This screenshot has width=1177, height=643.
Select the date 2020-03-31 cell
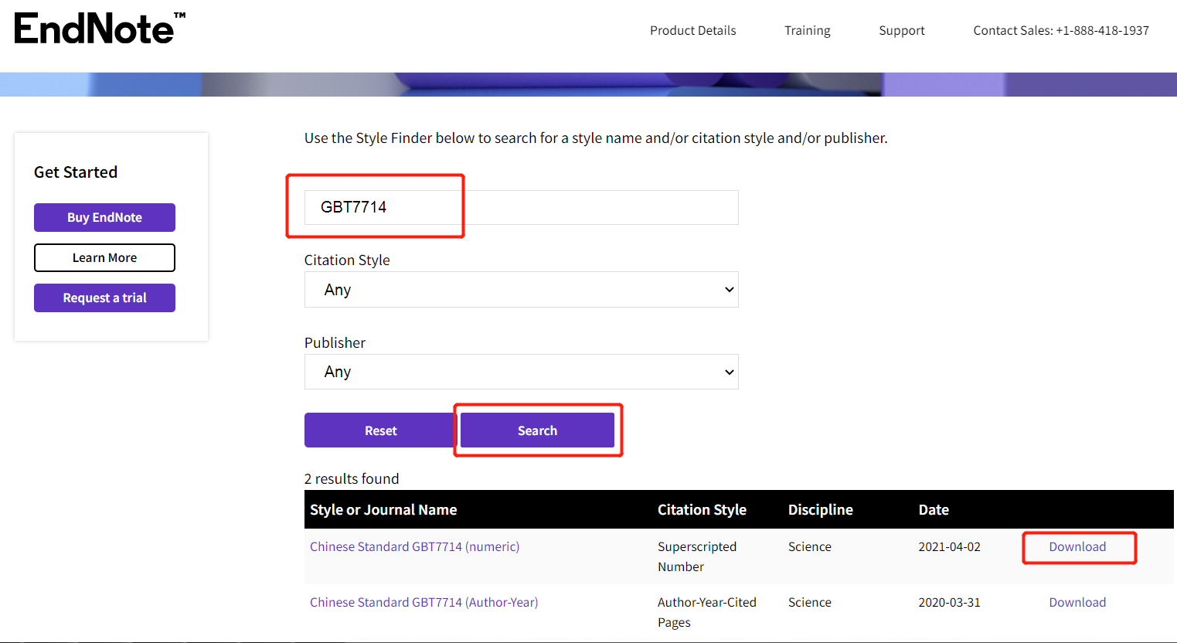click(949, 602)
